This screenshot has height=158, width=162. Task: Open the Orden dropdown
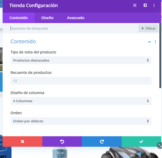[x=81, y=121]
